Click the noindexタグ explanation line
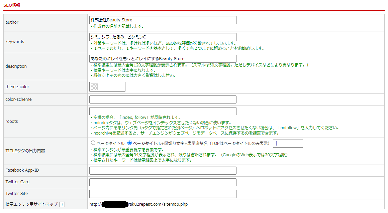Screen dimensions: 388x213 161,123
